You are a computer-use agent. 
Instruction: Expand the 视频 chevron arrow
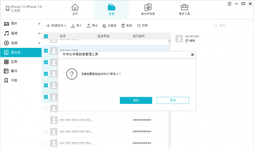pyautogui.click(x=39, y=43)
